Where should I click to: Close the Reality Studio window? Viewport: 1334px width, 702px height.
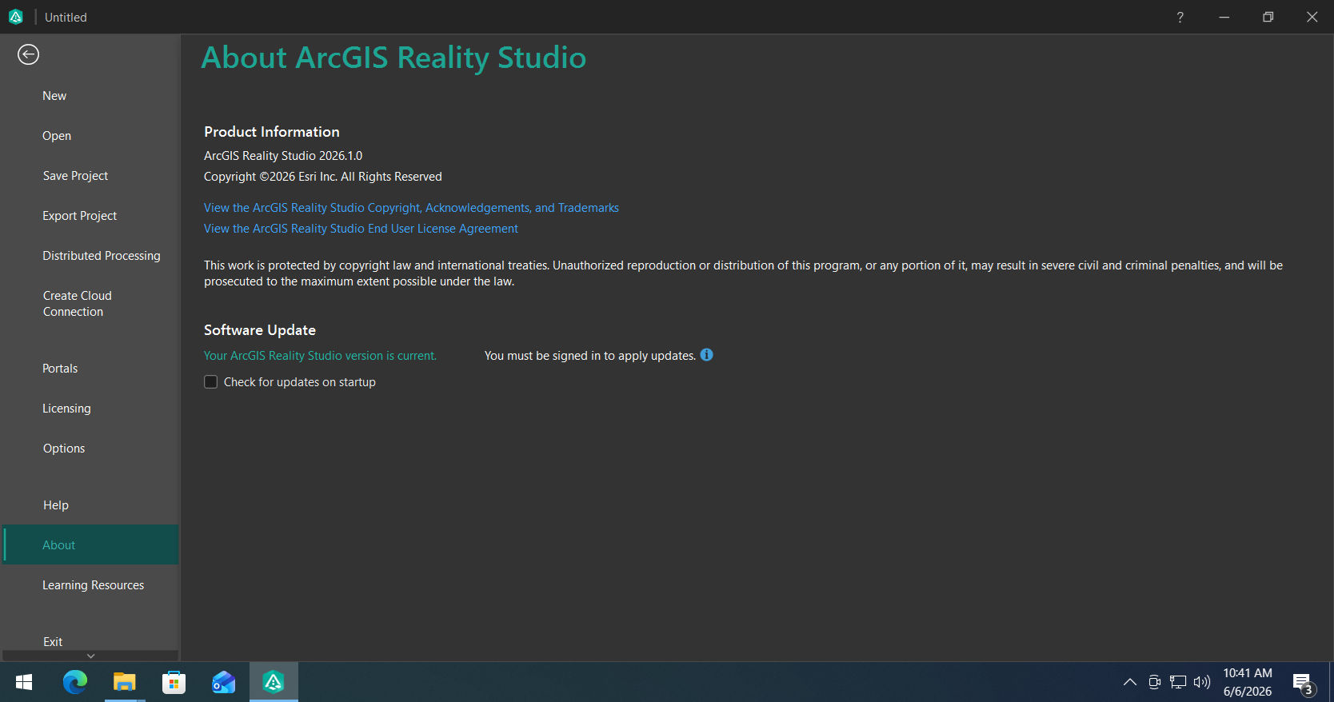[x=1312, y=17]
